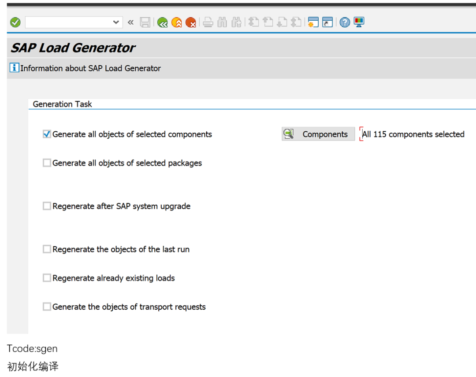Click the Print icon
Viewport: 476px width, 377px height.
[208, 22]
